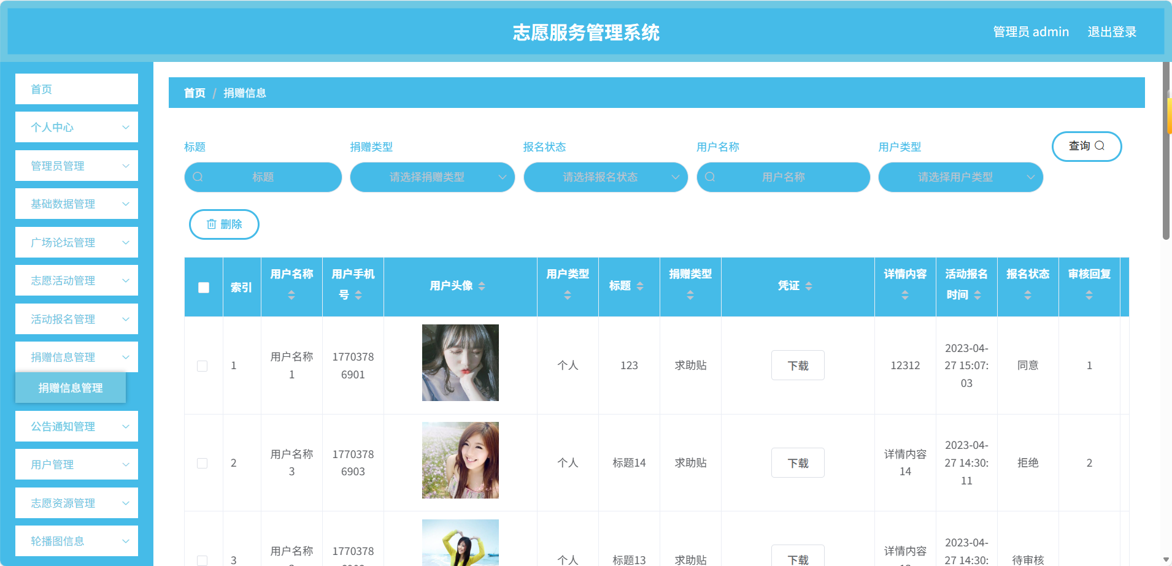Sort by 标题 column arrows
The image size is (1172, 566).
point(640,286)
